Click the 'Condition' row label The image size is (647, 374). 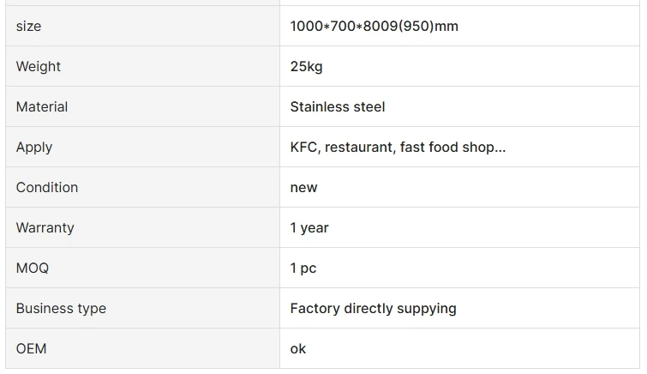coord(47,188)
